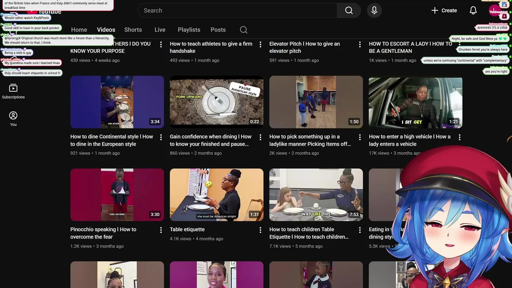Open the You section in sidebar
Screen dimensions: 512x288
point(13,119)
